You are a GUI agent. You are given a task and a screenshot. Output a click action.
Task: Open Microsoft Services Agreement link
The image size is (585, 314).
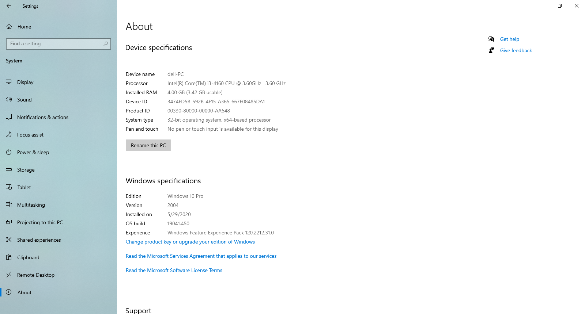point(201,256)
